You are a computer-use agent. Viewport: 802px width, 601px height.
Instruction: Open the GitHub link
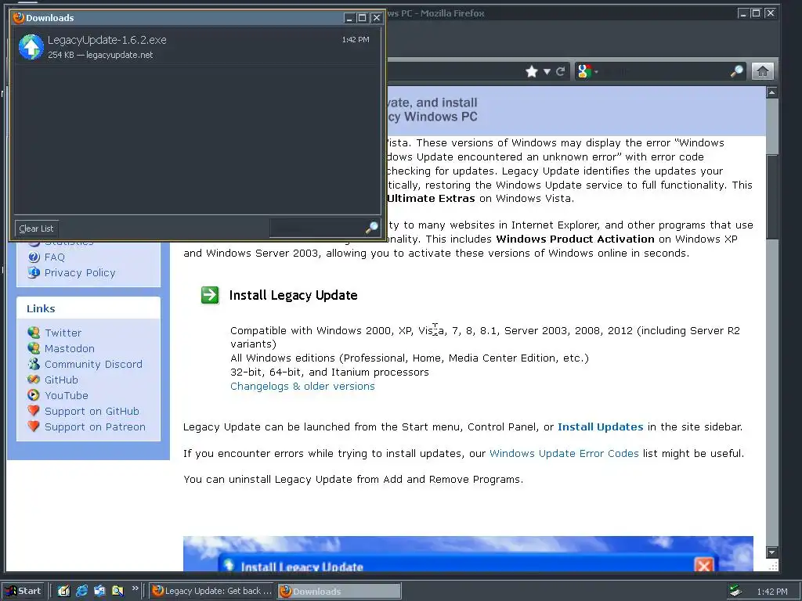[x=61, y=380]
